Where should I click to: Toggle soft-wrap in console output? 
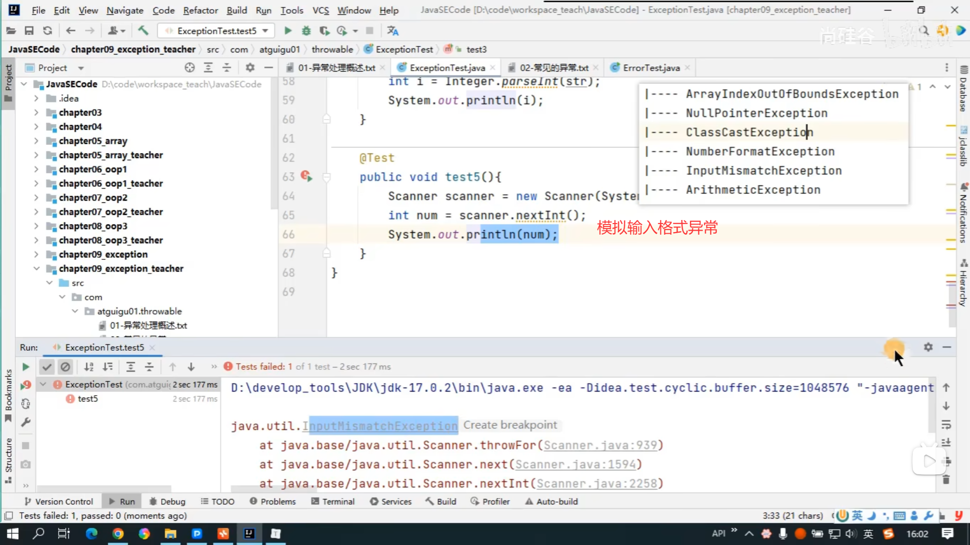(946, 424)
